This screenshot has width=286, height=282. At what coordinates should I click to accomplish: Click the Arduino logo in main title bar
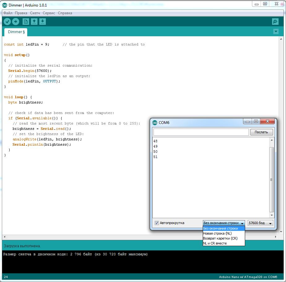(5, 5)
